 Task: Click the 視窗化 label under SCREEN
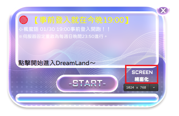[141, 79]
